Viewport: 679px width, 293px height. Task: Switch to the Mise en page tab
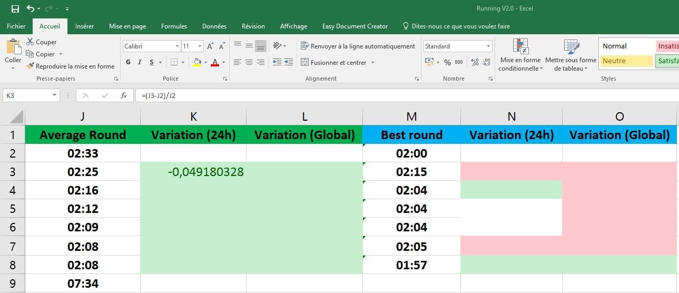[127, 26]
